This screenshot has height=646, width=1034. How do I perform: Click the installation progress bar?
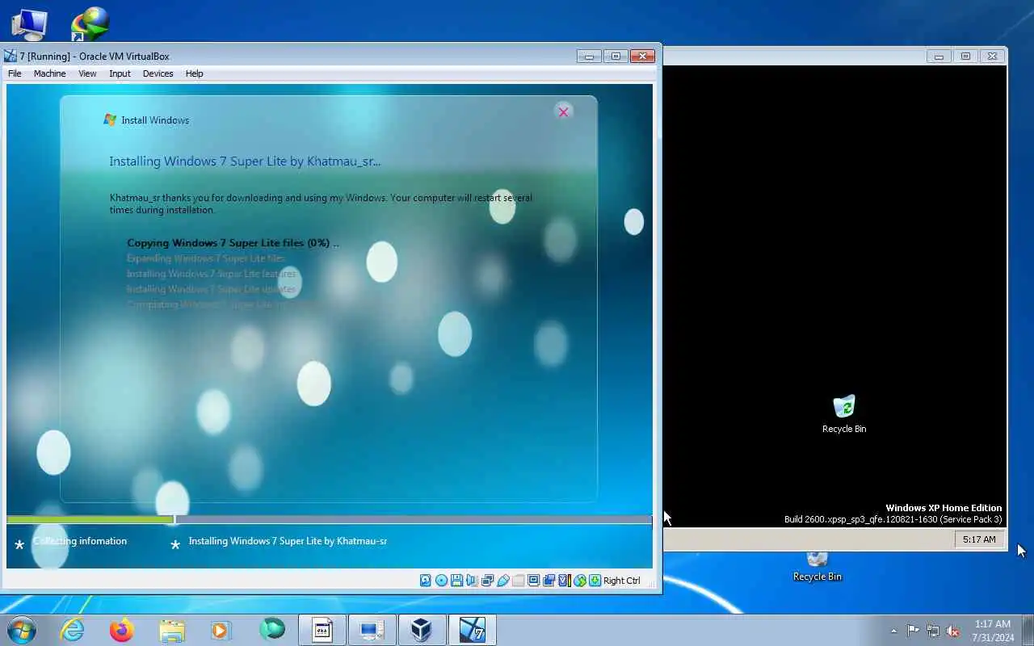pos(329,519)
